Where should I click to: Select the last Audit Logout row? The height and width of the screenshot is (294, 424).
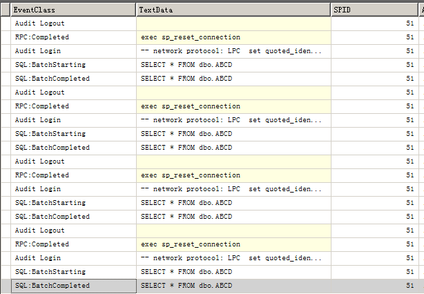[39, 231]
